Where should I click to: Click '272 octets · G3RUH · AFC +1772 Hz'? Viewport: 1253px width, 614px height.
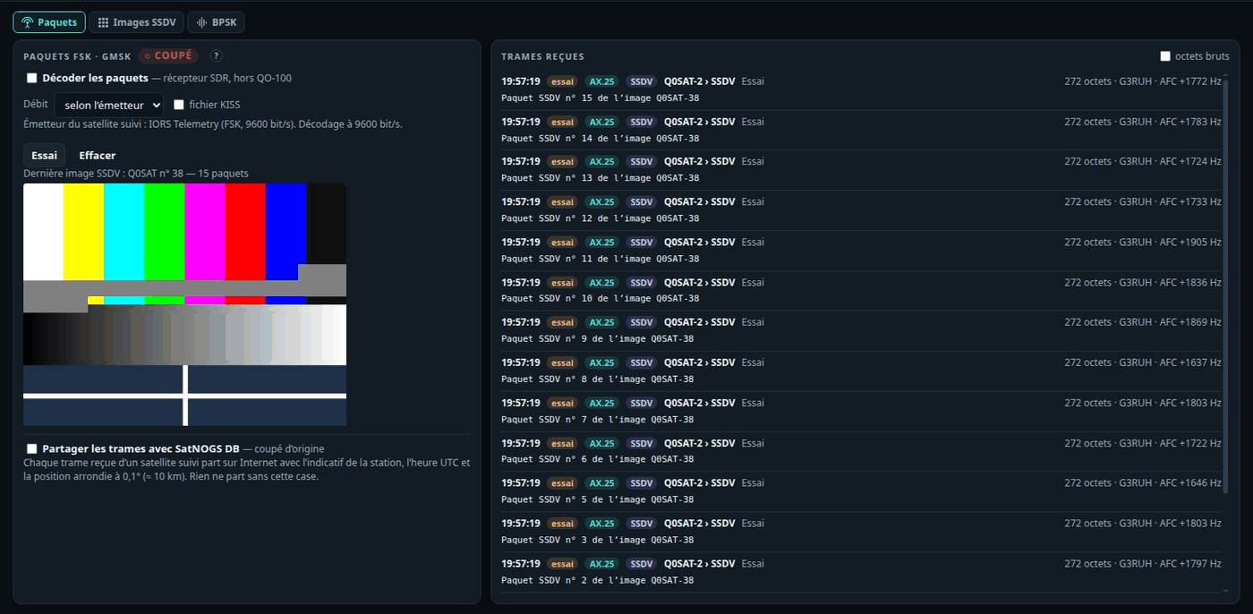[1143, 81]
